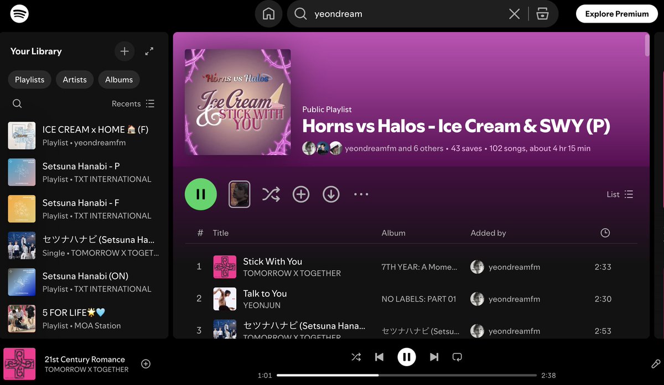Seek using the playback progress bar
This screenshot has height=385, width=664.
407,375
